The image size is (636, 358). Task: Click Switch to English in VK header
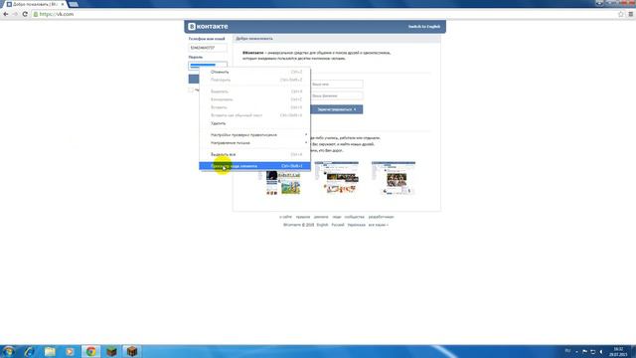pos(424,27)
